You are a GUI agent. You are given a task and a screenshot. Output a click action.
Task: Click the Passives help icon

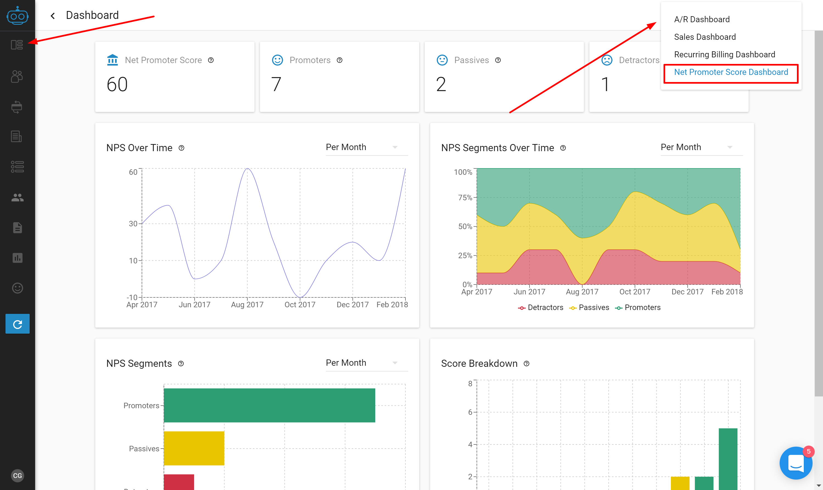tap(498, 60)
